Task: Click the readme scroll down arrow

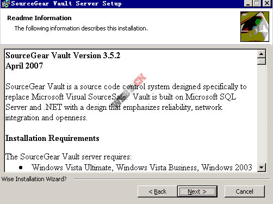Action: point(262,167)
